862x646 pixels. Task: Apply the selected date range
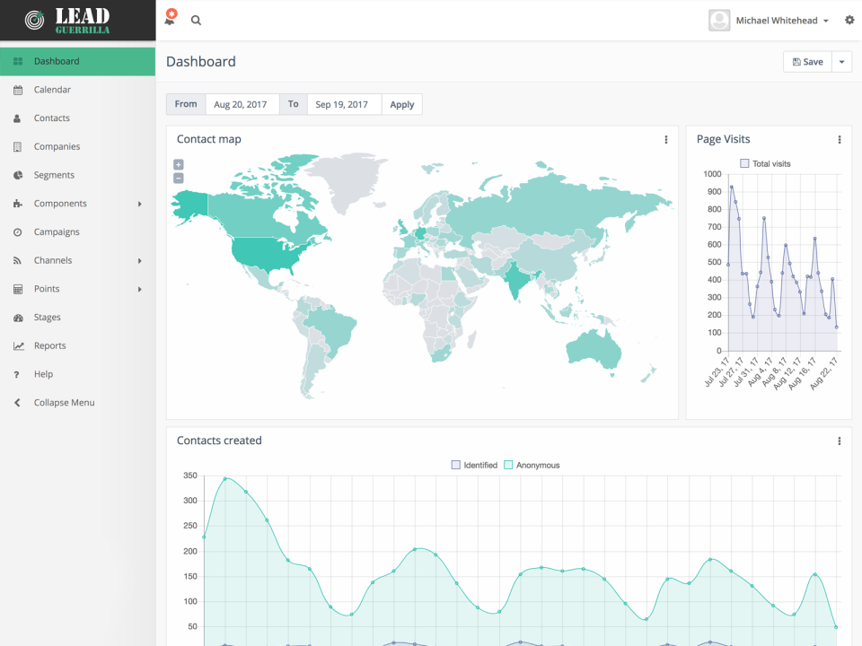tap(401, 104)
